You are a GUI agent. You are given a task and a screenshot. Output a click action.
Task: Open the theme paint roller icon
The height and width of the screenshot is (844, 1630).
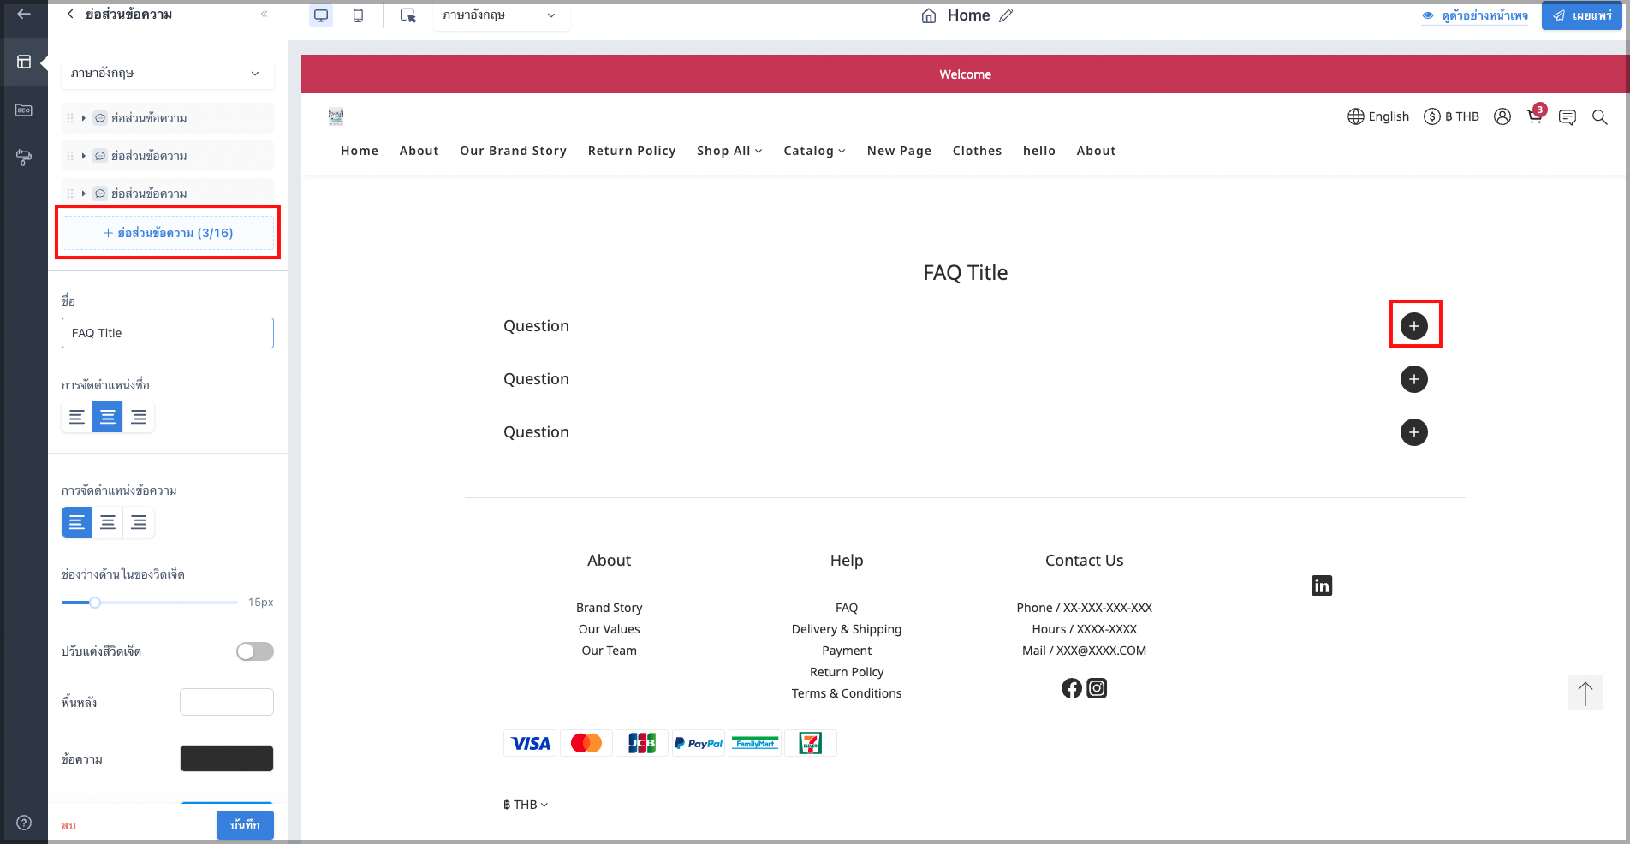tap(24, 158)
